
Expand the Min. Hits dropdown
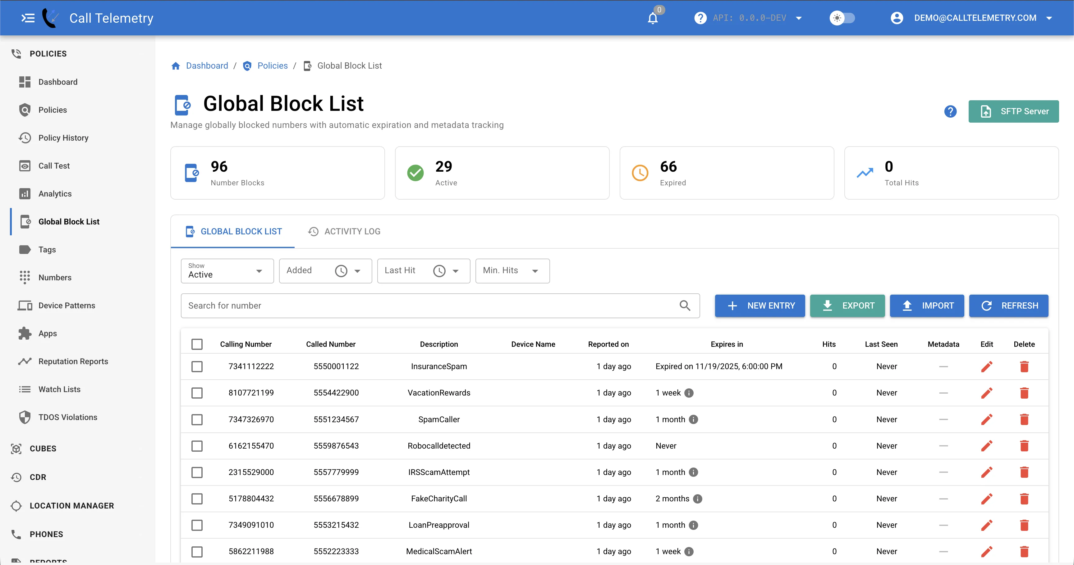pyautogui.click(x=512, y=271)
